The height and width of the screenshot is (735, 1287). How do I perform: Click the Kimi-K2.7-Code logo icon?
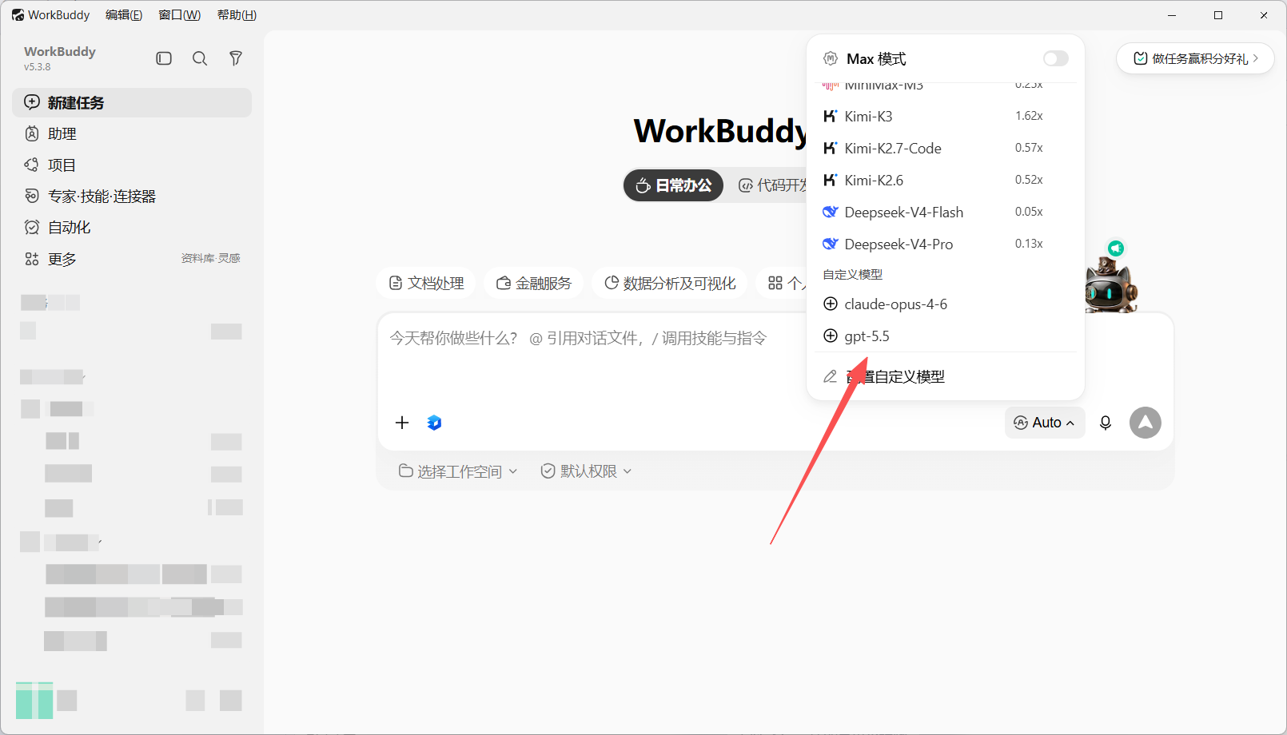point(831,148)
